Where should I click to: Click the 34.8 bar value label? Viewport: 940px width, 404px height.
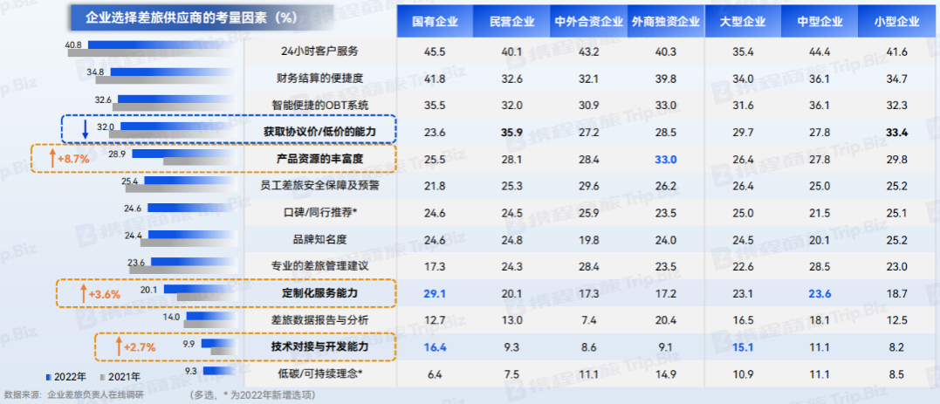coord(95,72)
